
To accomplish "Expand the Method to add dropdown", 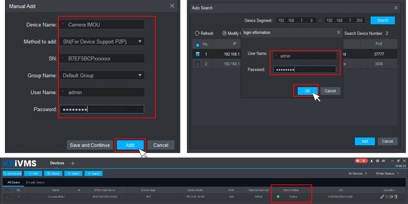I will [140, 41].
